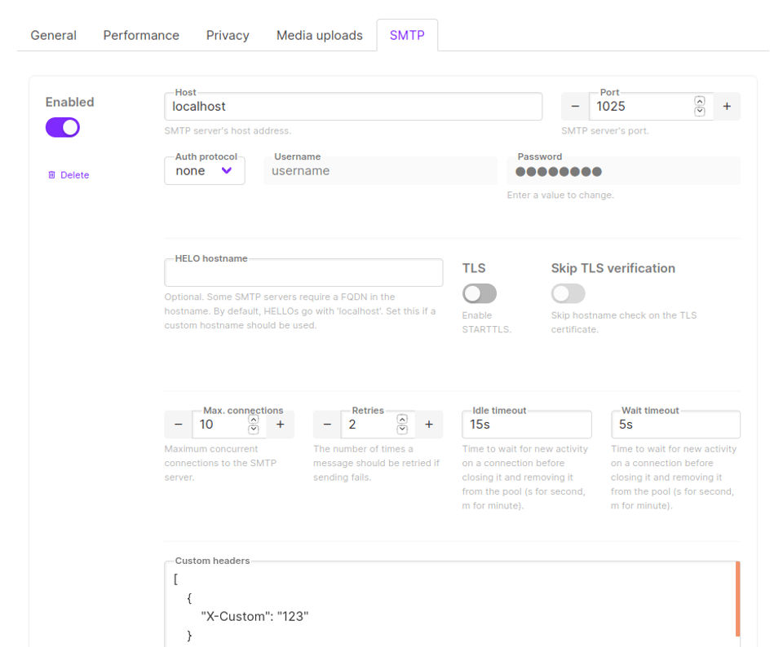Image resolution: width=783 pixels, height=647 pixels.
Task: Click the minus icon beside Port
Action: [x=575, y=107]
